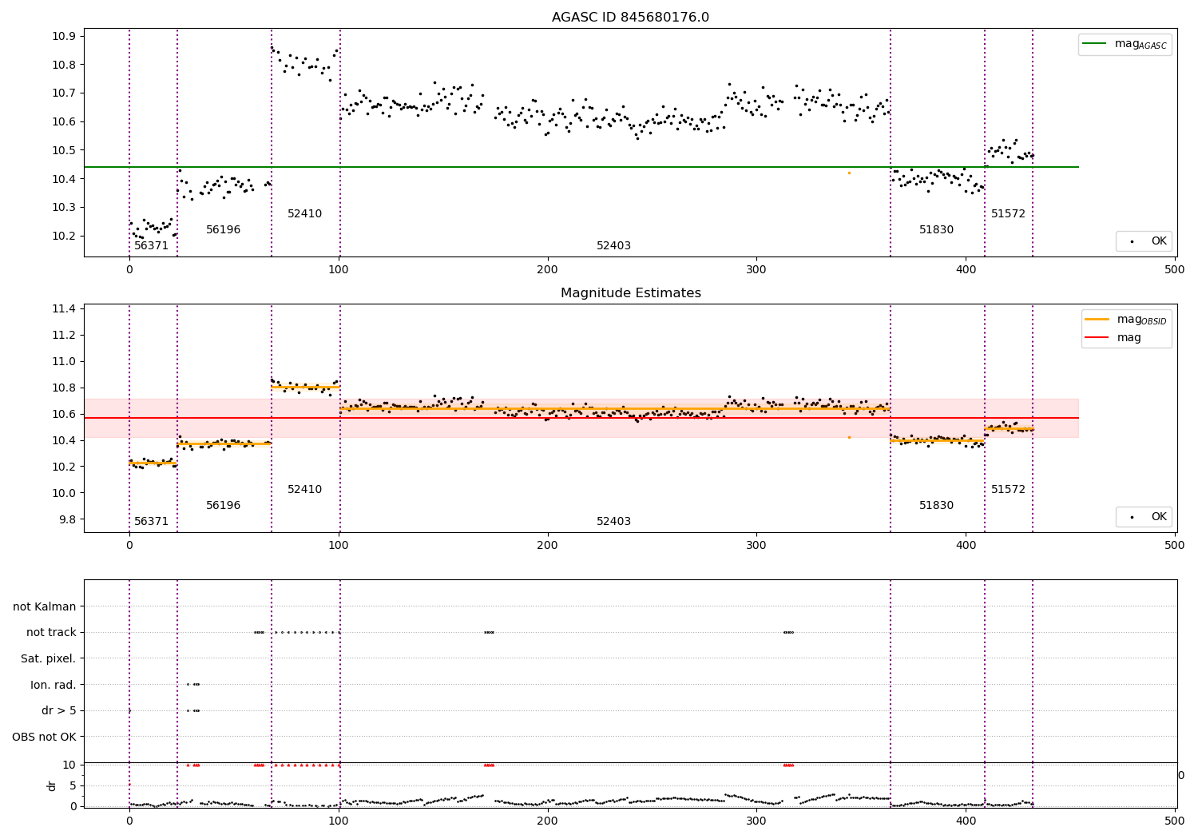
Task: Click the 'Ion. rad.' axis label
Action: [x=54, y=686]
